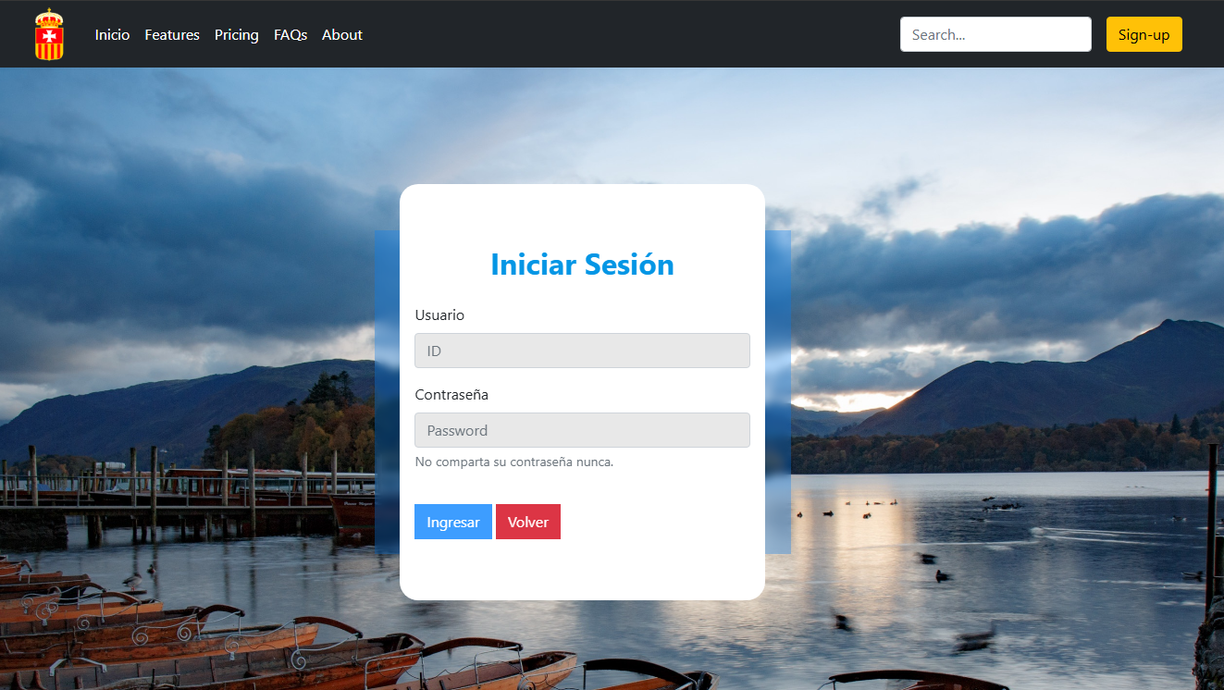Click the 'No comparta su contraseña' hint text
The image size is (1224, 690).
[513, 462]
